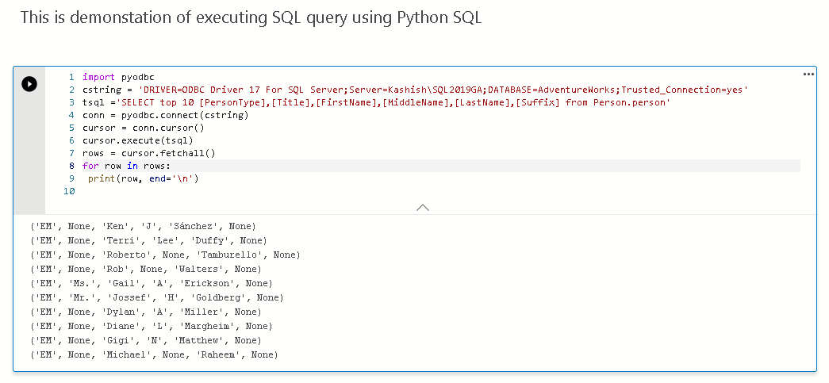Open the cell's more actions ellipsis menu
This screenshot has height=383, width=829.
click(808, 75)
